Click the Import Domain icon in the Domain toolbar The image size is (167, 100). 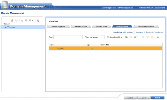(30, 20)
